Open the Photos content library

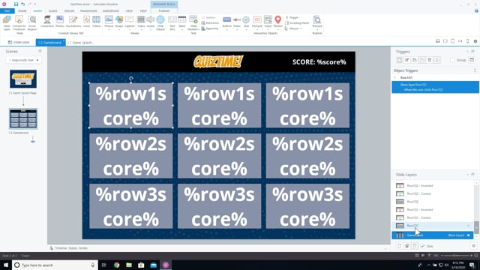point(60,22)
